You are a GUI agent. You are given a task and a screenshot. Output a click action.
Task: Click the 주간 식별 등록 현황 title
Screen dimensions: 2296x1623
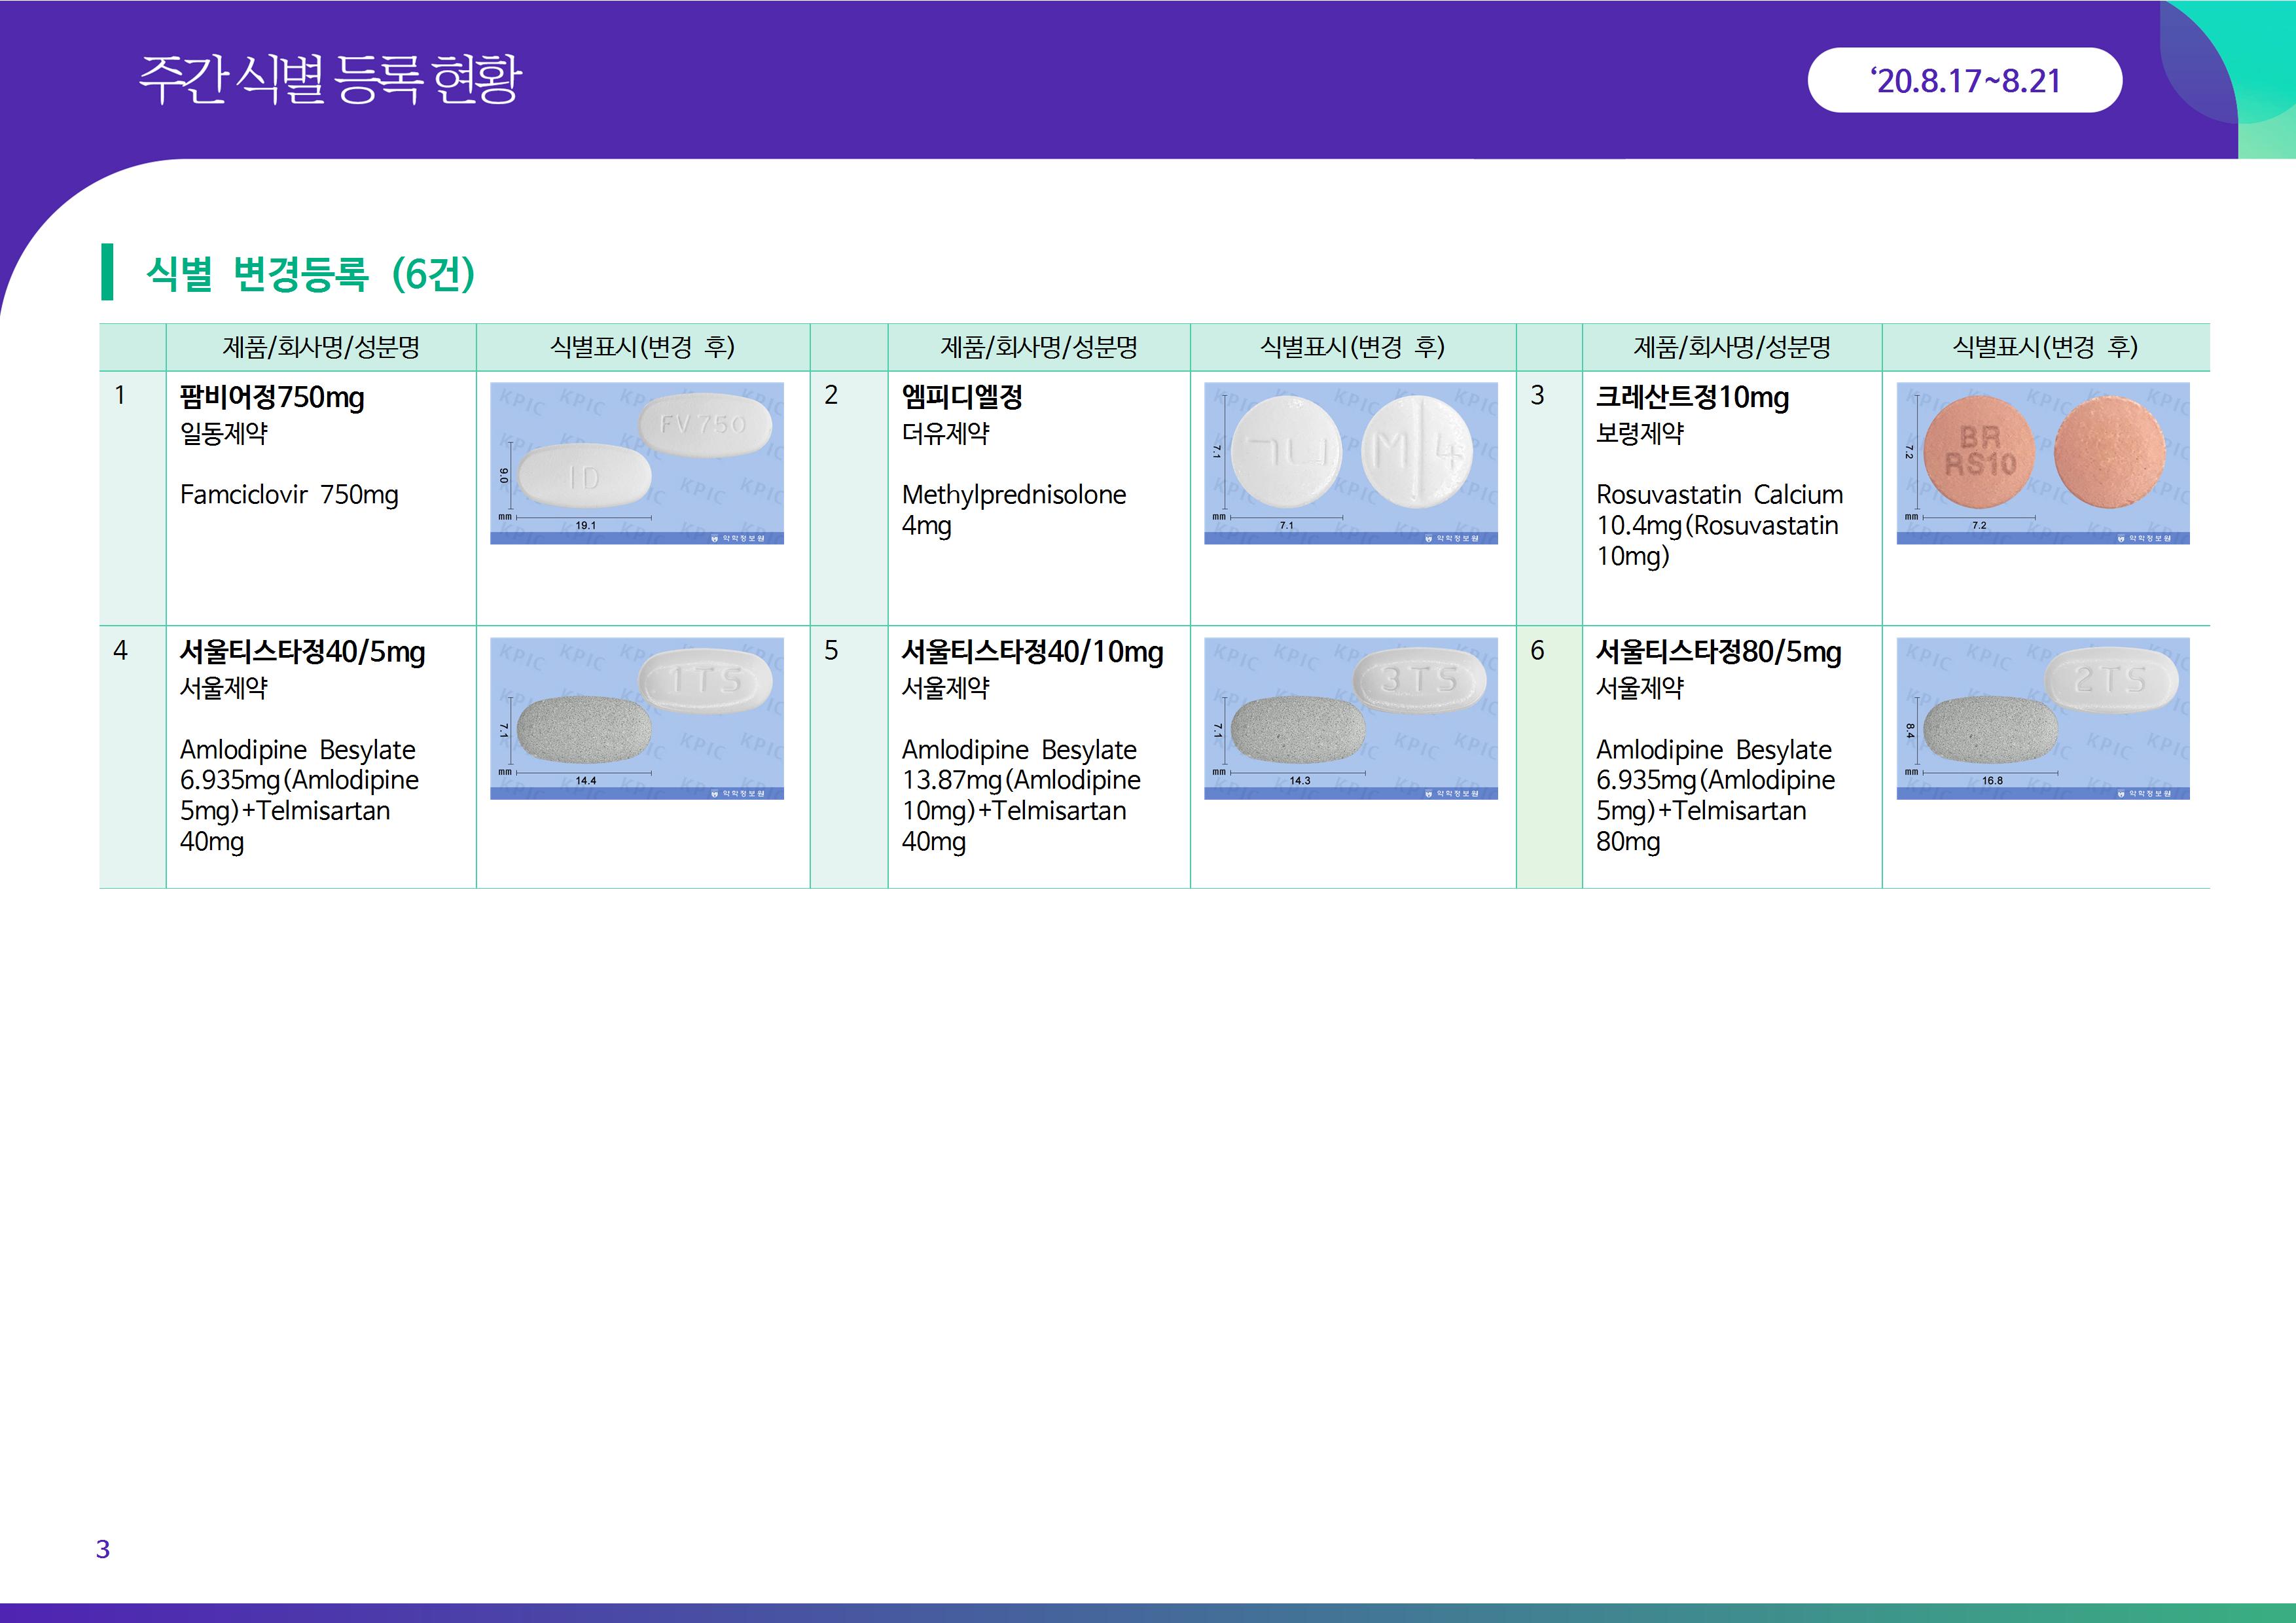click(330, 79)
